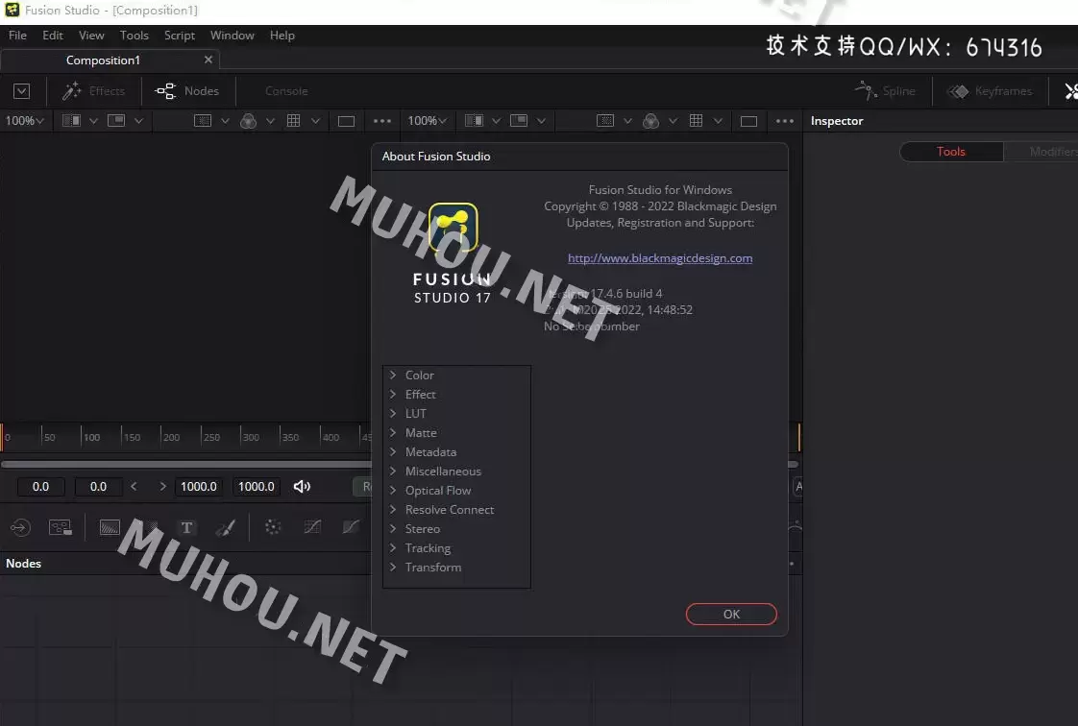Toggle right viewer split wipe
1078x726 pixels.
[474, 121]
